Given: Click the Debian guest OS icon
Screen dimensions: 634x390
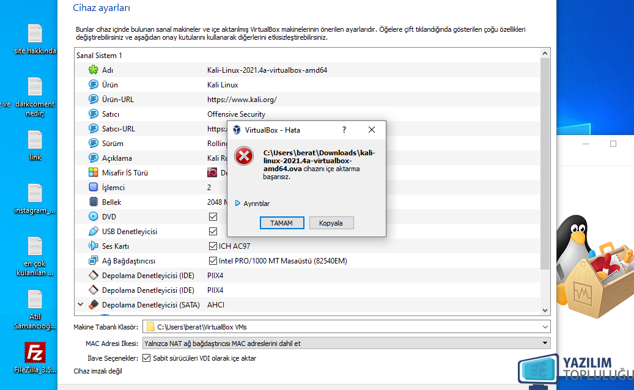Looking at the screenshot, I should point(212,172).
